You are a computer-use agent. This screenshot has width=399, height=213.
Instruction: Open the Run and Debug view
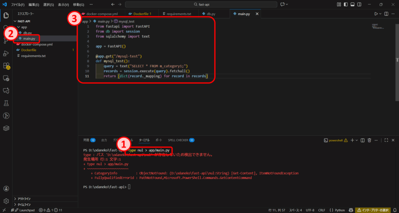[x=6, y=53]
